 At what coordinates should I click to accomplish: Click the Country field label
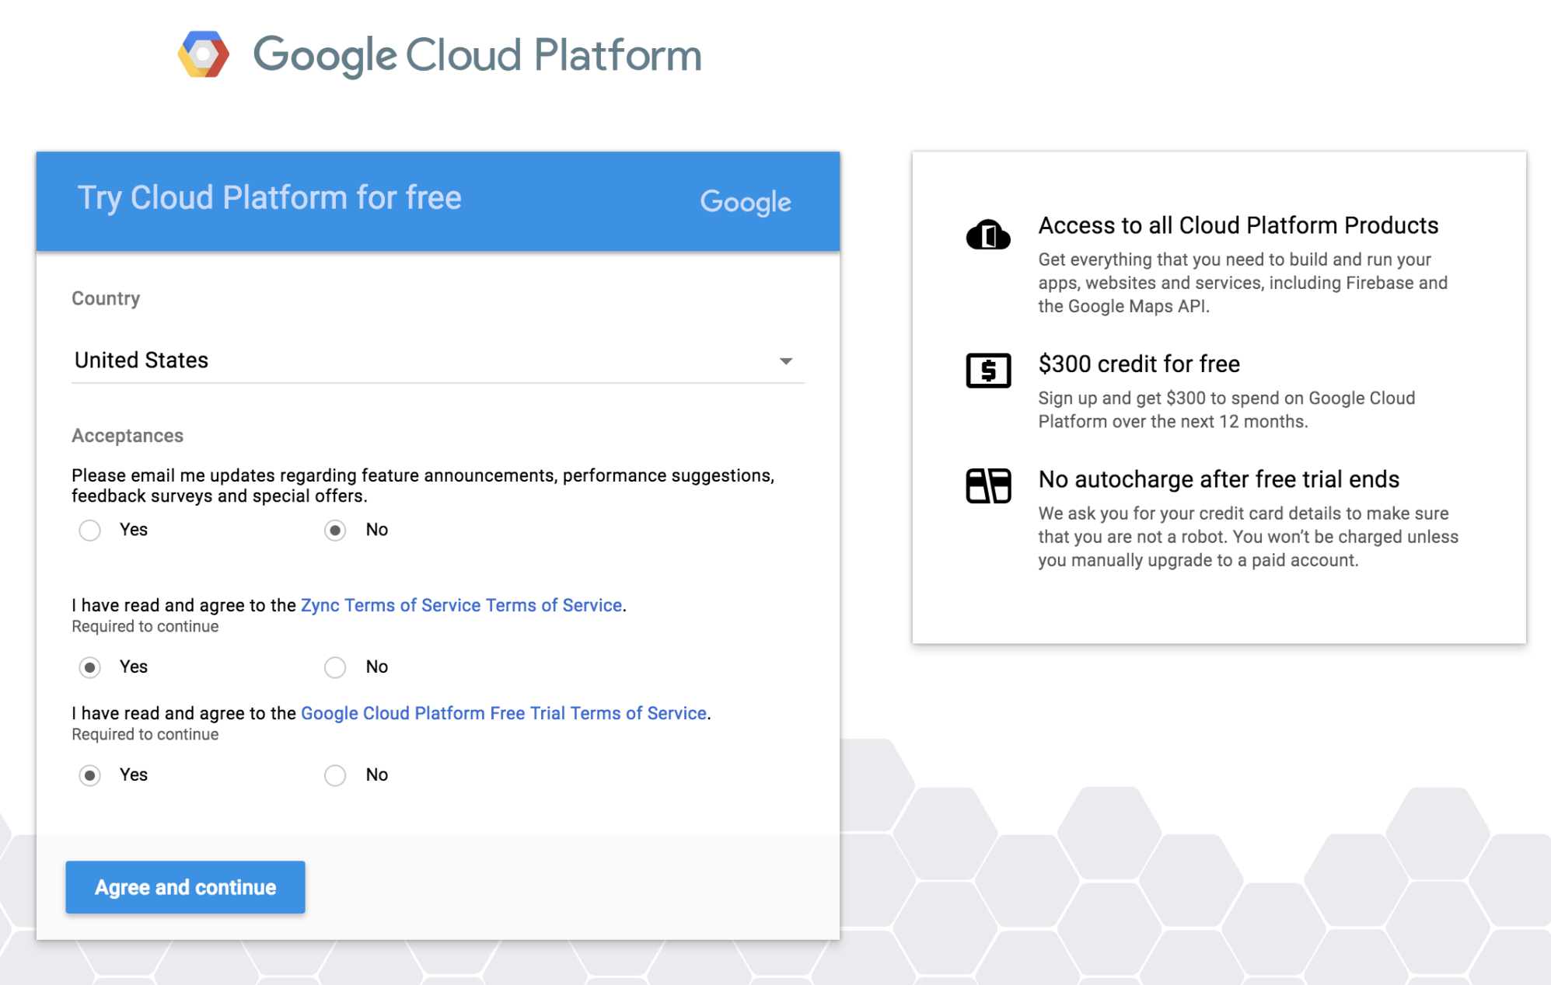click(x=106, y=298)
